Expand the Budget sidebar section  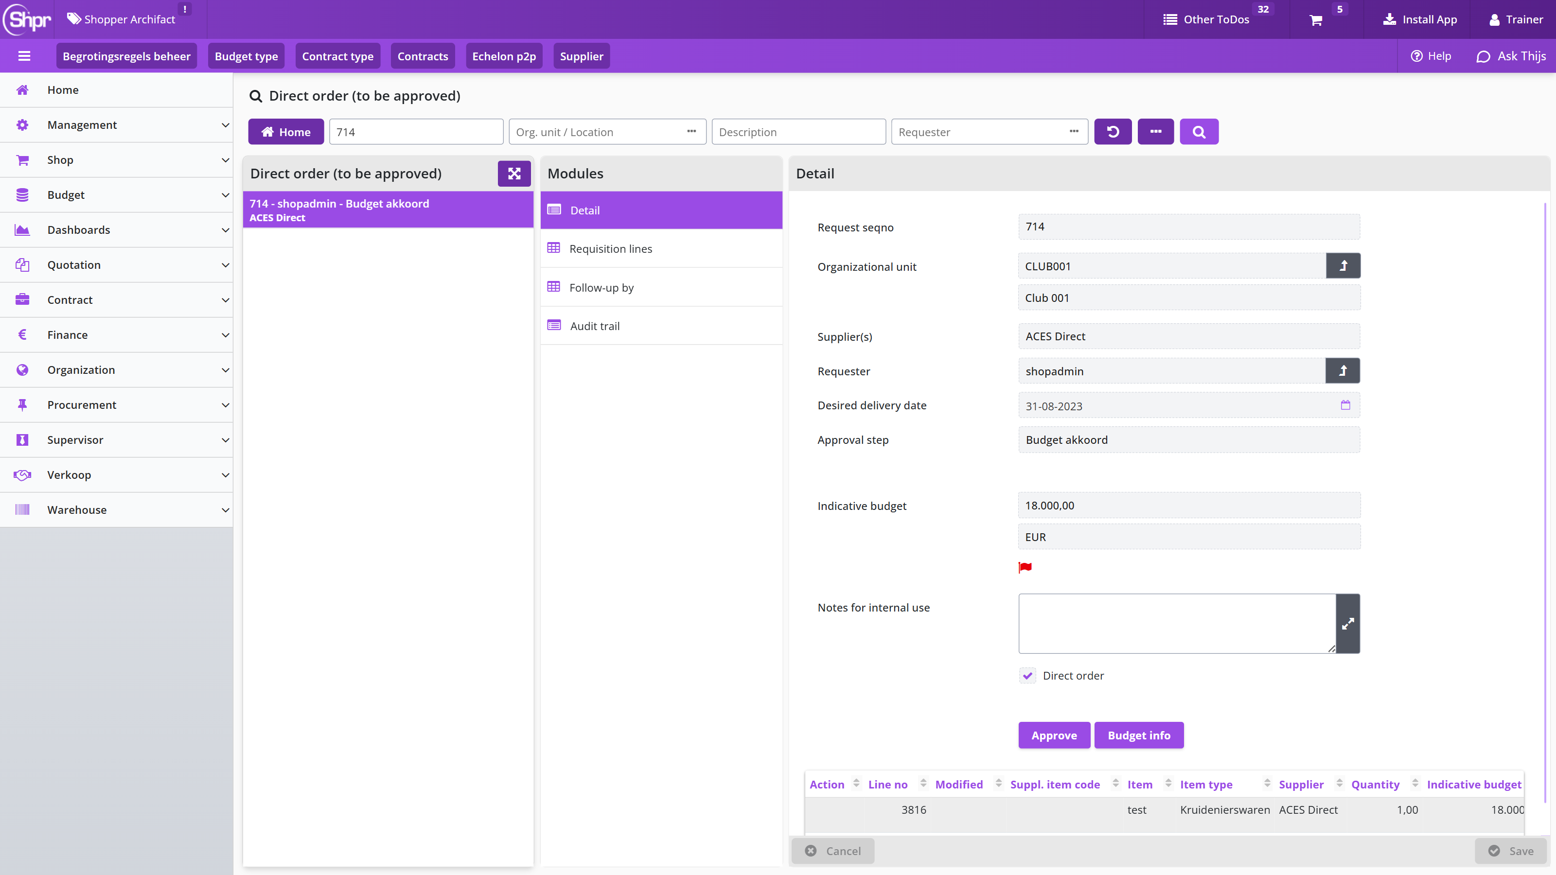[117, 195]
